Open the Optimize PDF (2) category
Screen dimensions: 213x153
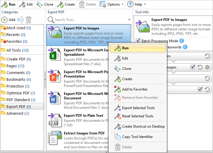click(x=22, y=93)
